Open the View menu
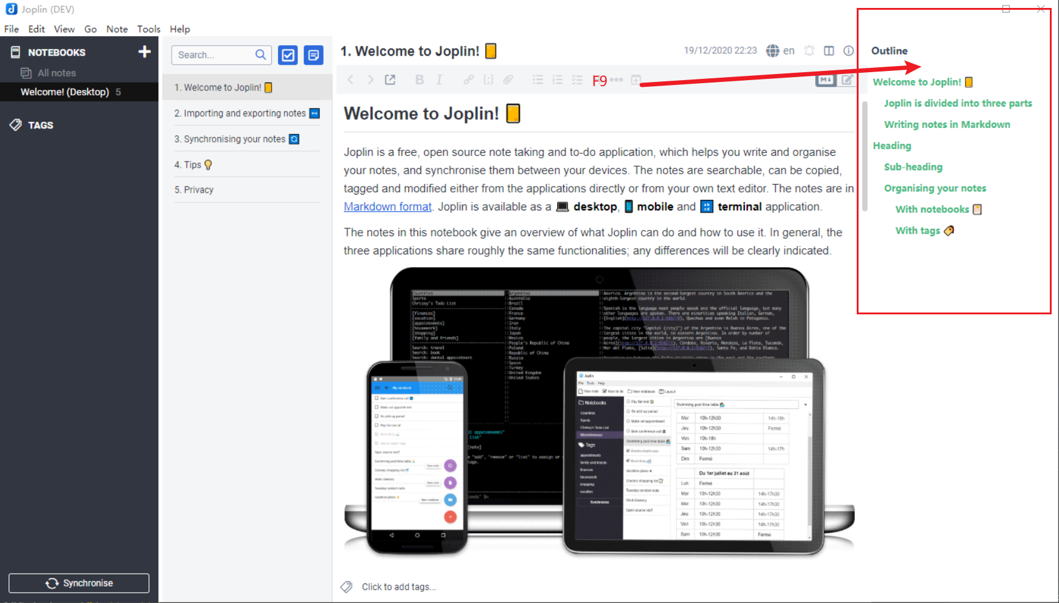Image resolution: width=1059 pixels, height=603 pixels. point(64,29)
